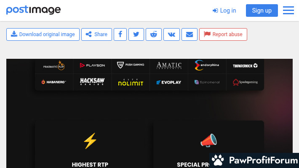Click the HIGHEST RTP heading
This screenshot has height=168, width=299.
pyautogui.click(x=90, y=165)
